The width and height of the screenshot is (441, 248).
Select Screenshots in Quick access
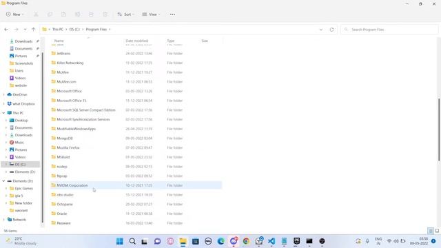(24, 63)
